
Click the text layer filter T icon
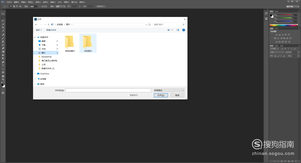288,49
